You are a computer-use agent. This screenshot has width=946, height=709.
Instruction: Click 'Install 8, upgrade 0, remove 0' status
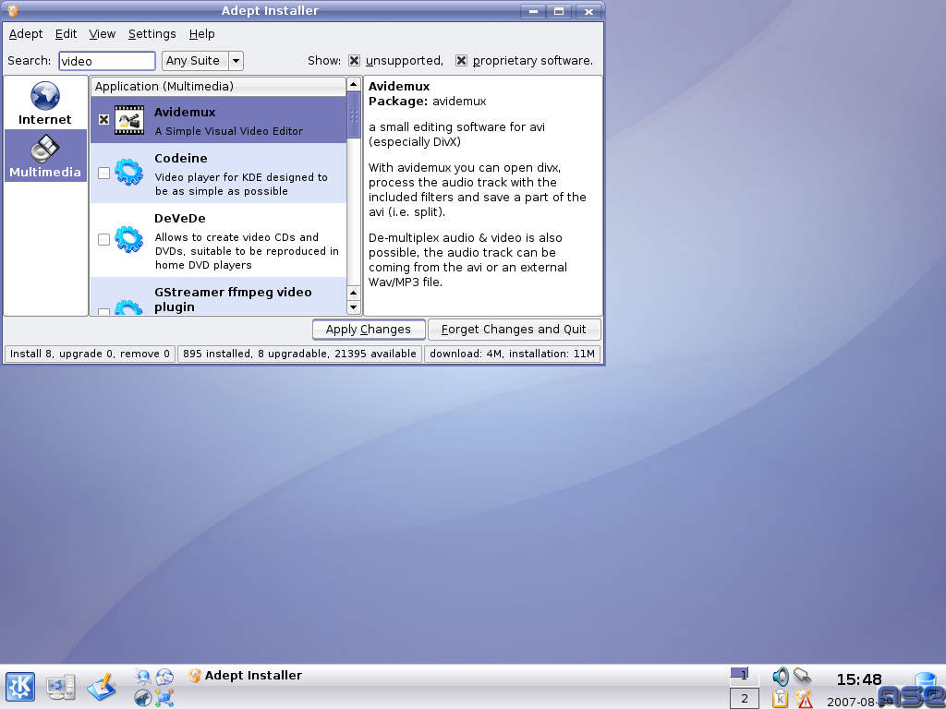pos(90,354)
